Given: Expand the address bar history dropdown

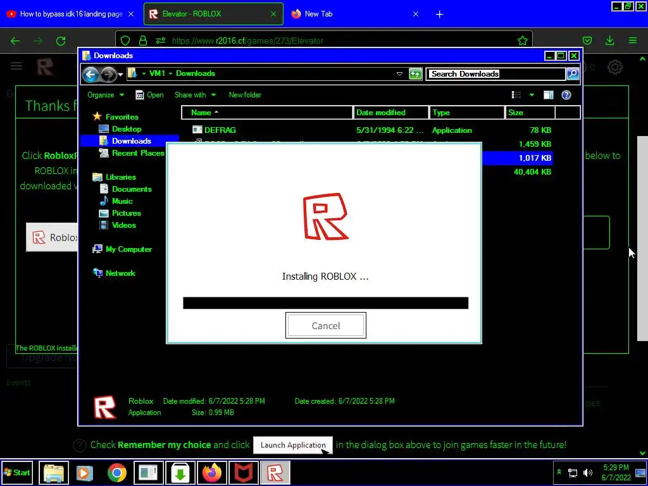Looking at the screenshot, I should 399,74.
